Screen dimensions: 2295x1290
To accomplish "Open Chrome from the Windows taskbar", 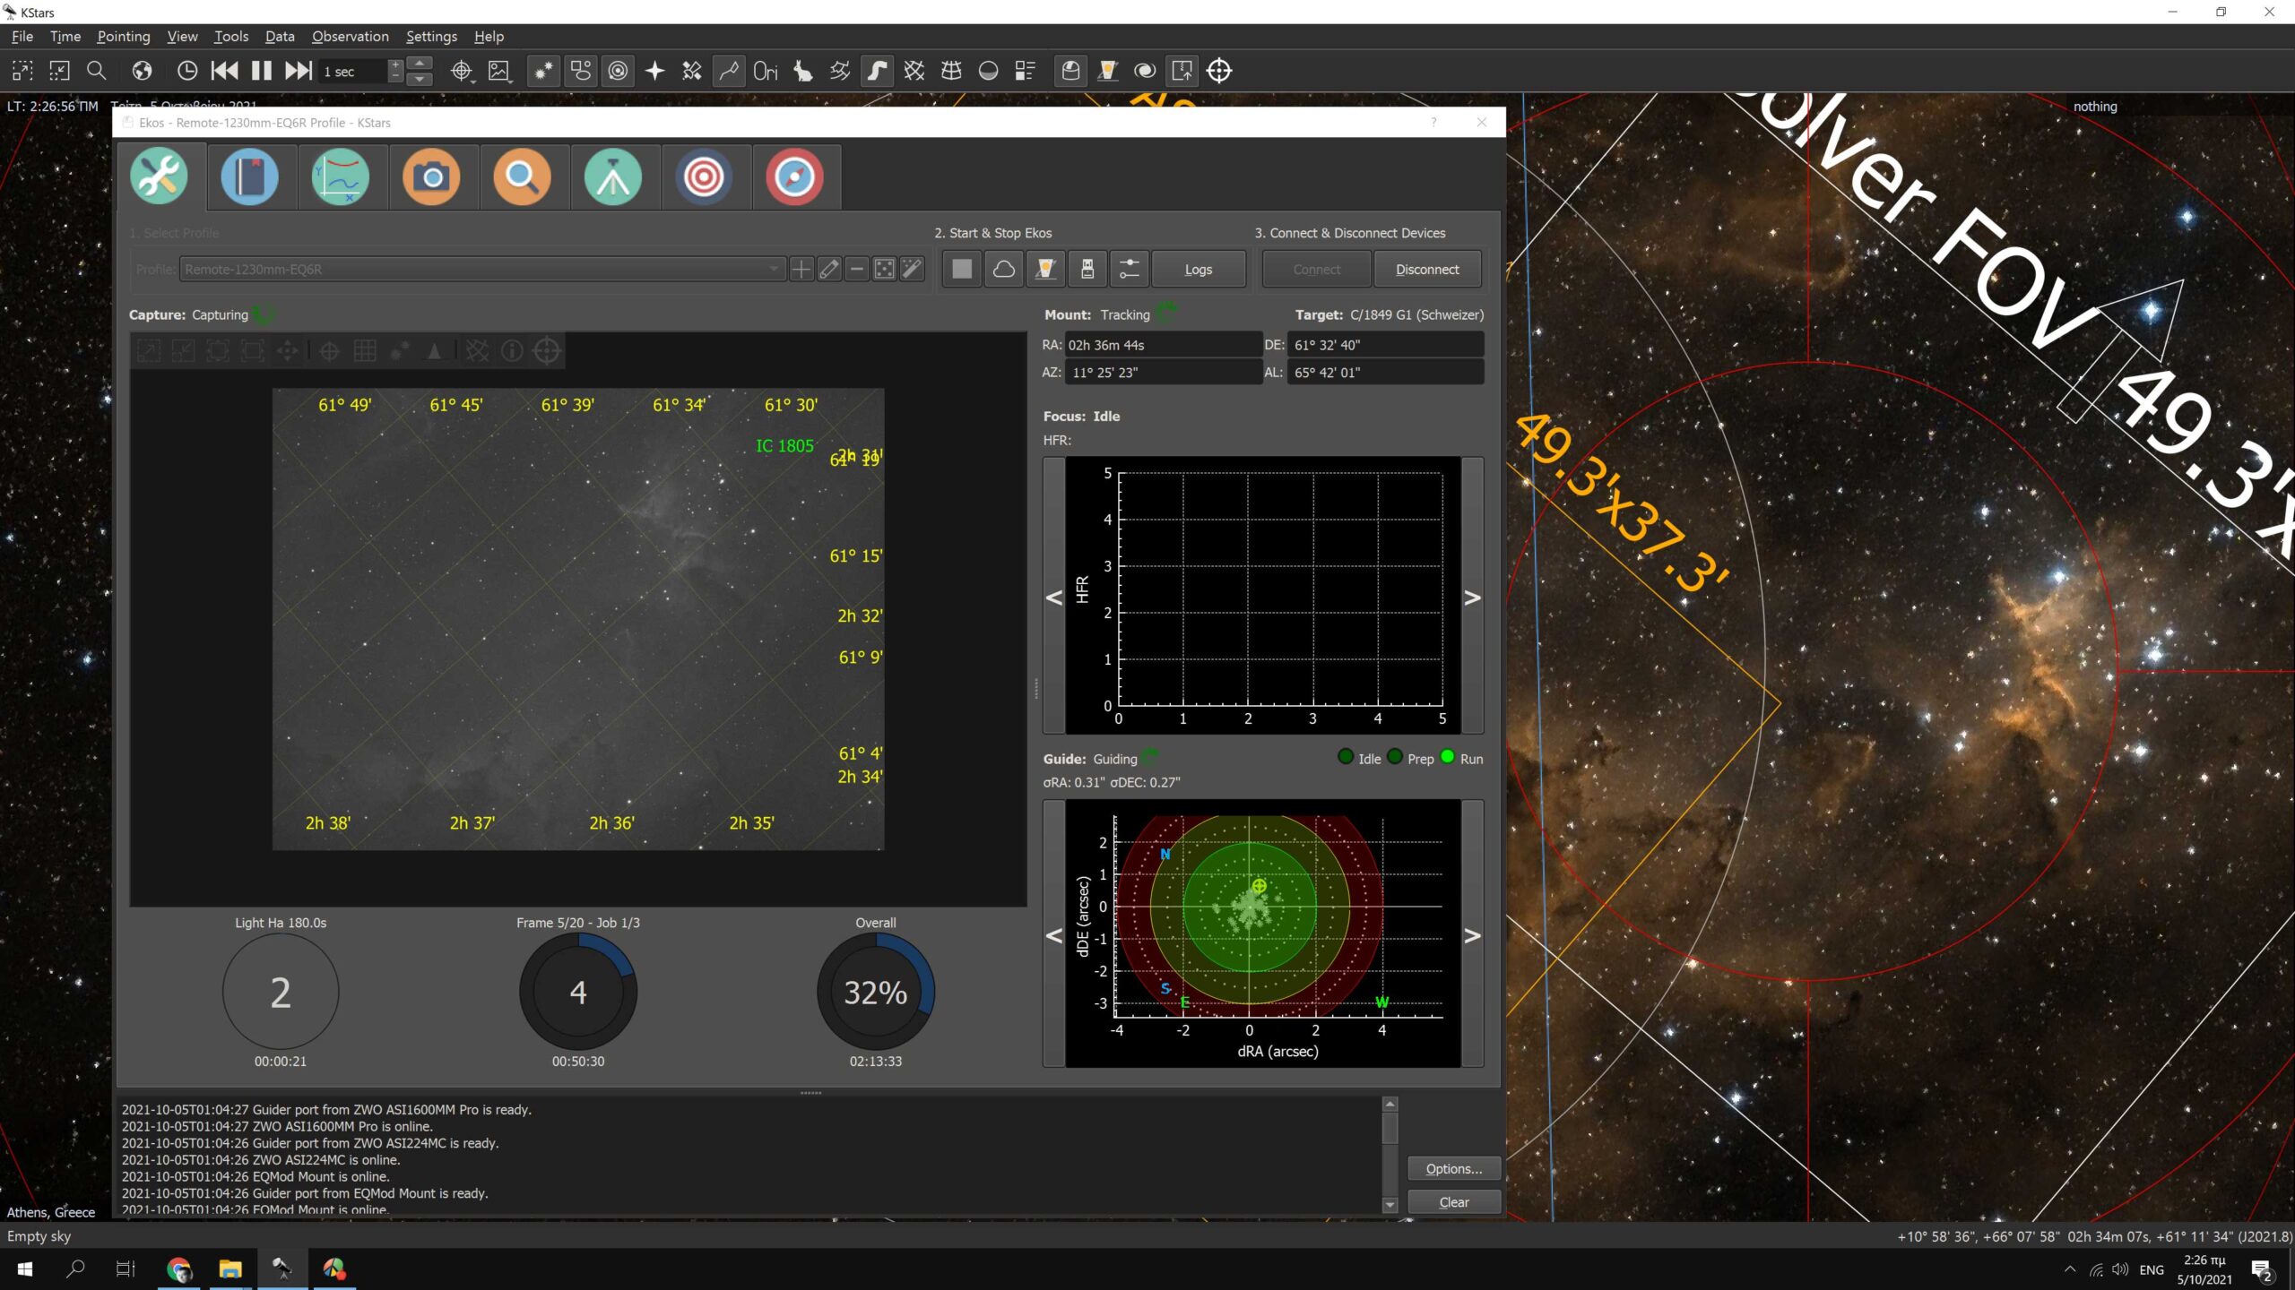I will 179,1268.
